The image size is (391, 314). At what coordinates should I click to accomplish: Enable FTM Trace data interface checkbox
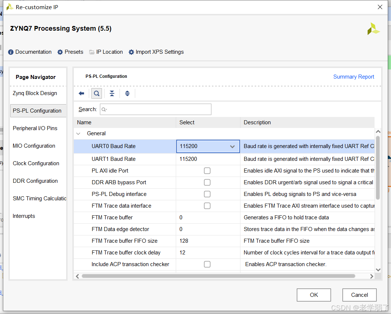click(x=207, y=206)
